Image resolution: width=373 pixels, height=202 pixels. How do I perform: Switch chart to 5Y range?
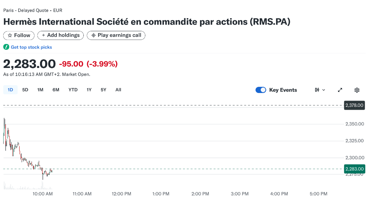(103, 90)
